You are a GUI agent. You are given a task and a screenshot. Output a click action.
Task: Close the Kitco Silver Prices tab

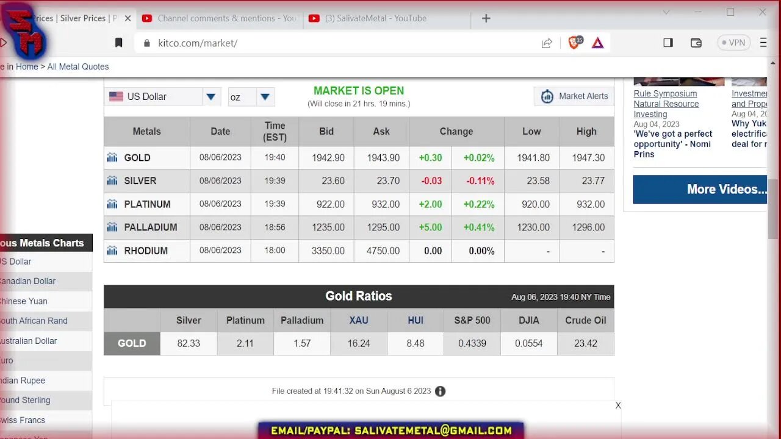point(128,18)
